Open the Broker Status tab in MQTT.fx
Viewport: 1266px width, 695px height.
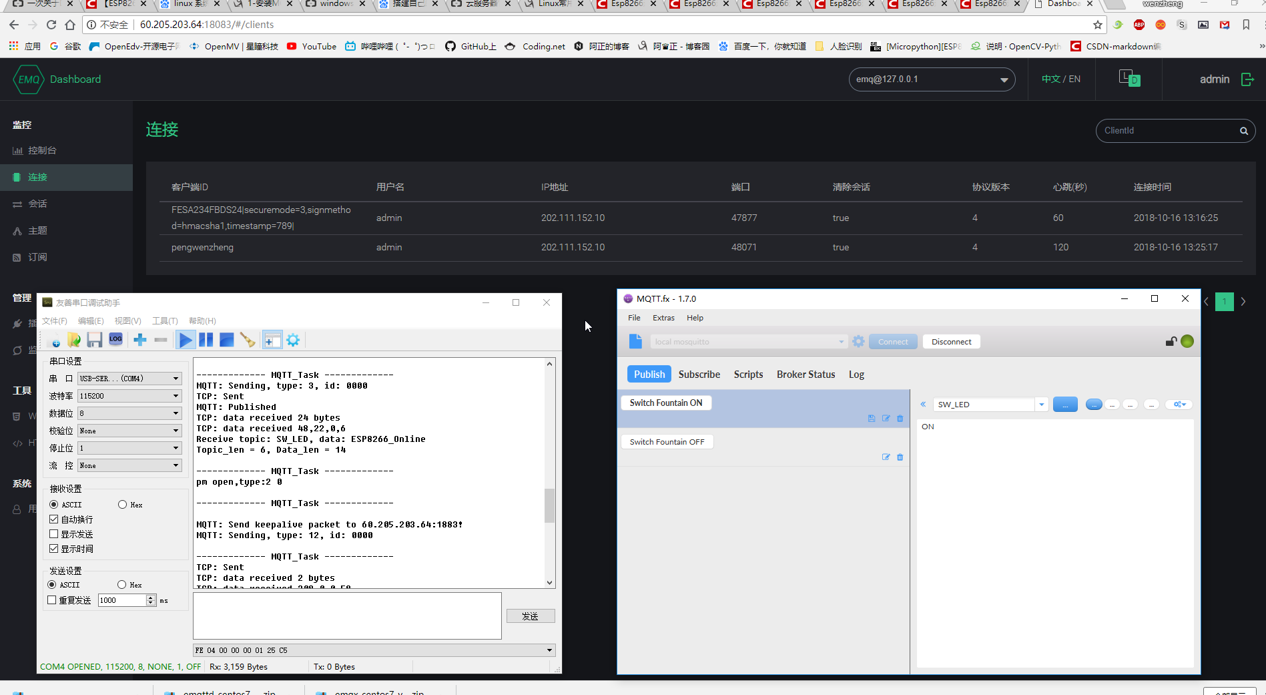click(806, 375)
